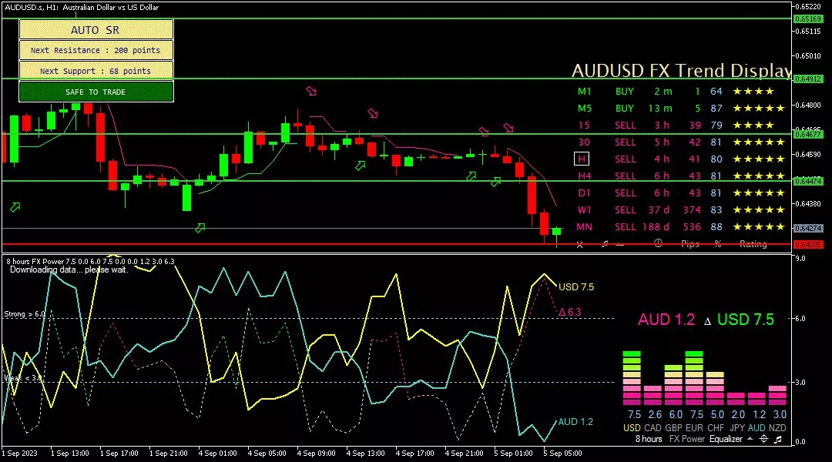The height and width of the screenshot is (462, 832).
Task: Click the FX Power label in the bottom bar
Action: (687, 439)
